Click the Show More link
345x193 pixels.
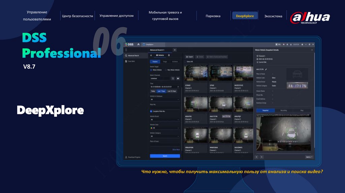(x=176, y=150)
